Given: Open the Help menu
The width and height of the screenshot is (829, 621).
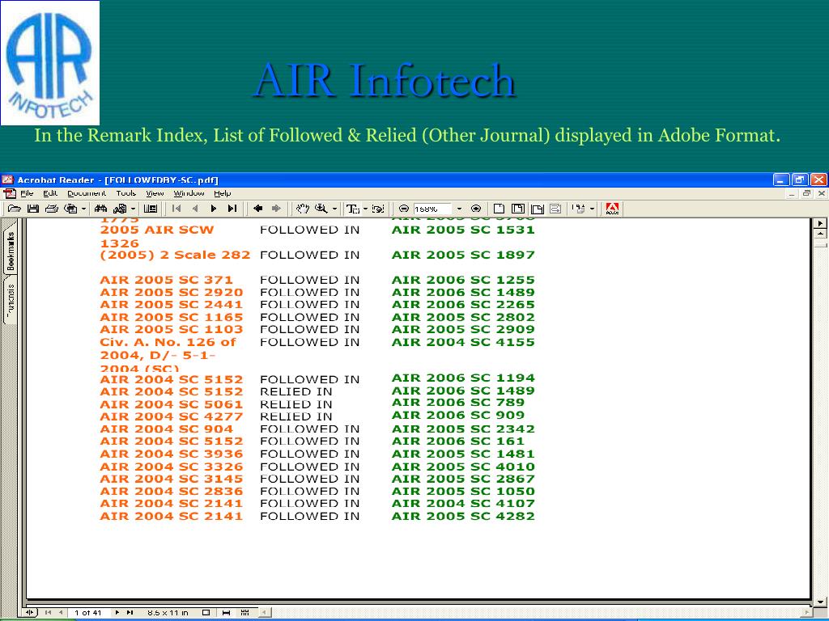Looking at the screenshot, I should click(x=222, y=193).
